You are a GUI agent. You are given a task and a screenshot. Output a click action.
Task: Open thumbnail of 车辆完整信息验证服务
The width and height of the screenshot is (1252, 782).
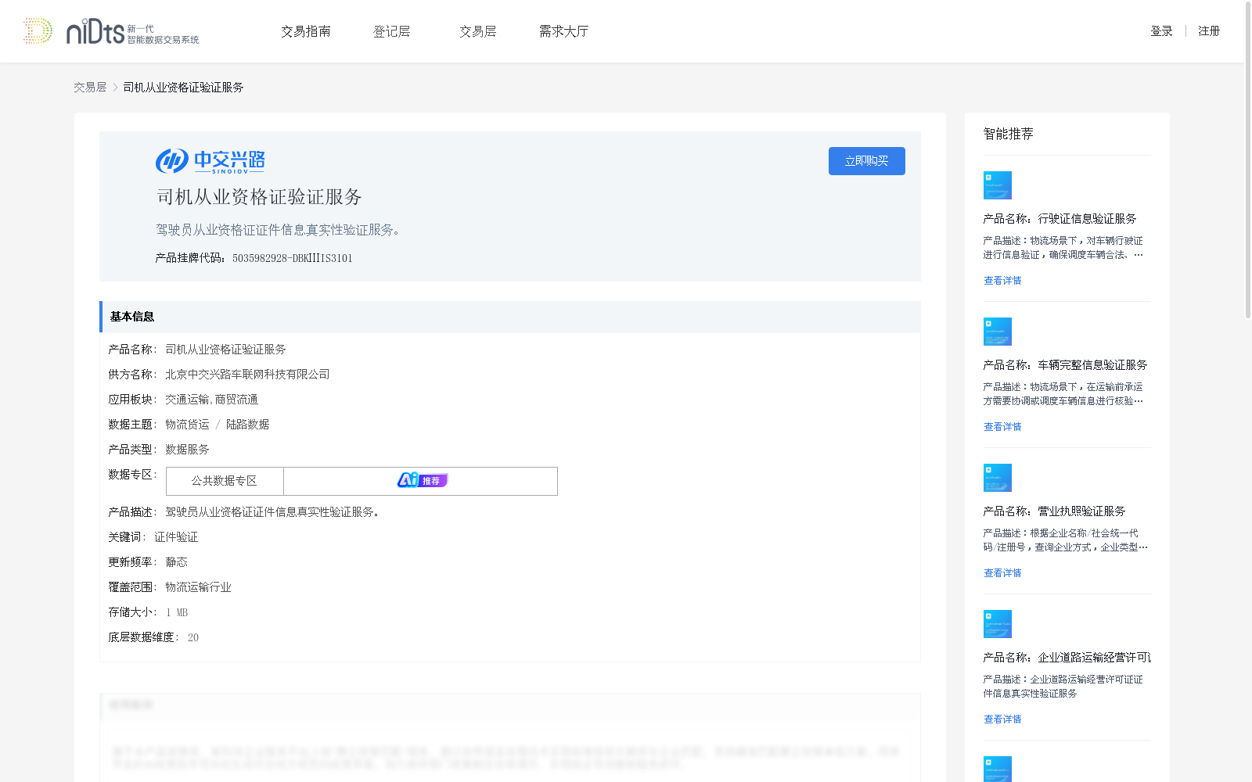pyautogui.click(x=998, y=332)
